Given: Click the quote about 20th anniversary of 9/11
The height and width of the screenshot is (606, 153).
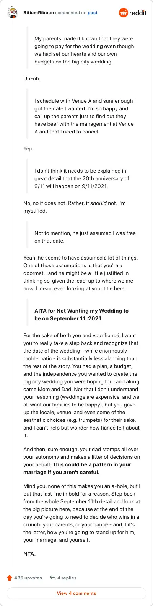Looking at the screenshot, I should [x=82, y=178].
